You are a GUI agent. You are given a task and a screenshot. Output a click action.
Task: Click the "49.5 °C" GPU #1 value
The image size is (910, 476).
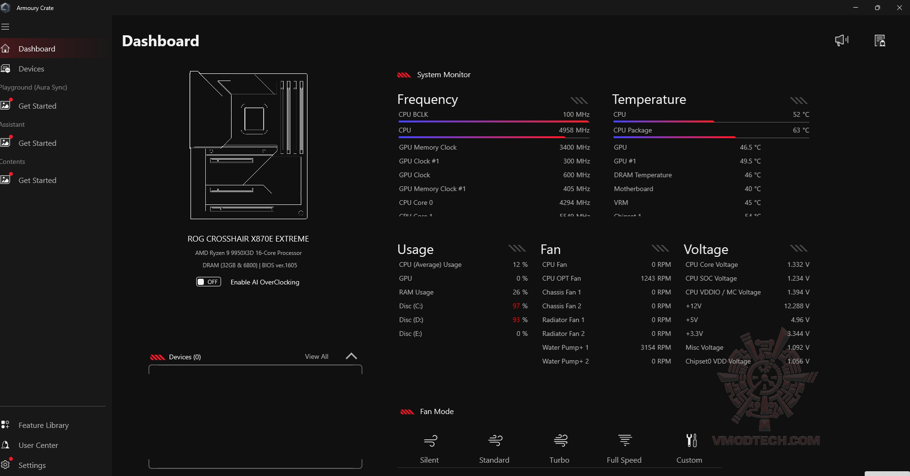(x=751, y=161)
